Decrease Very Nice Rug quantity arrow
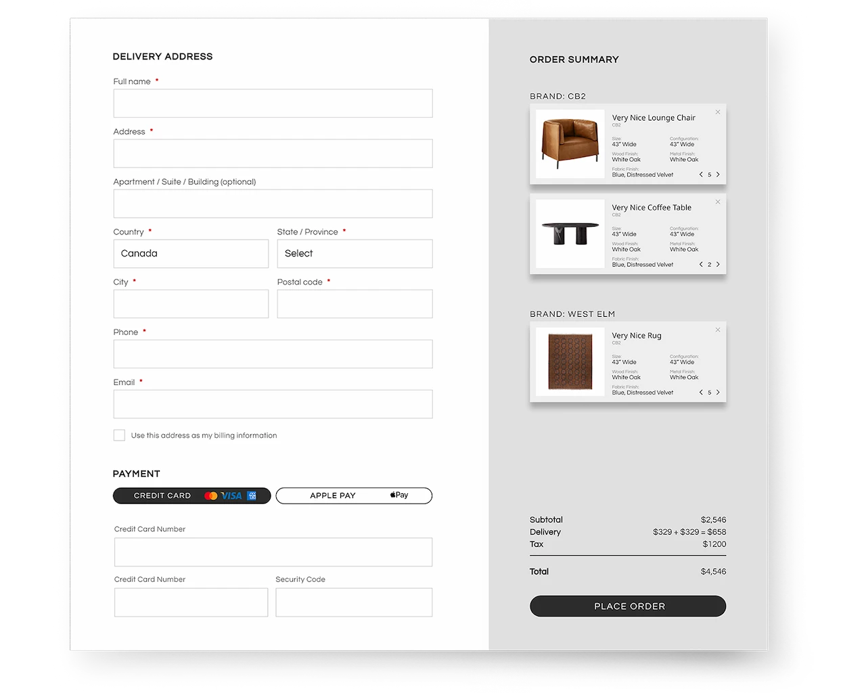Viewport: 866px width, 693px height. (701, 393)
